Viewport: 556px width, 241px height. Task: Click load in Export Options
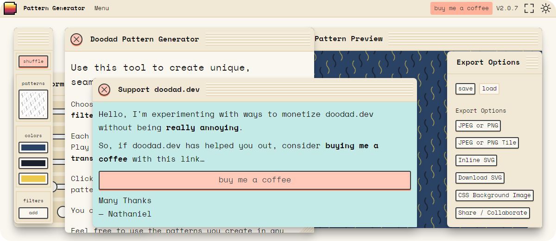[x=489, y=89]
